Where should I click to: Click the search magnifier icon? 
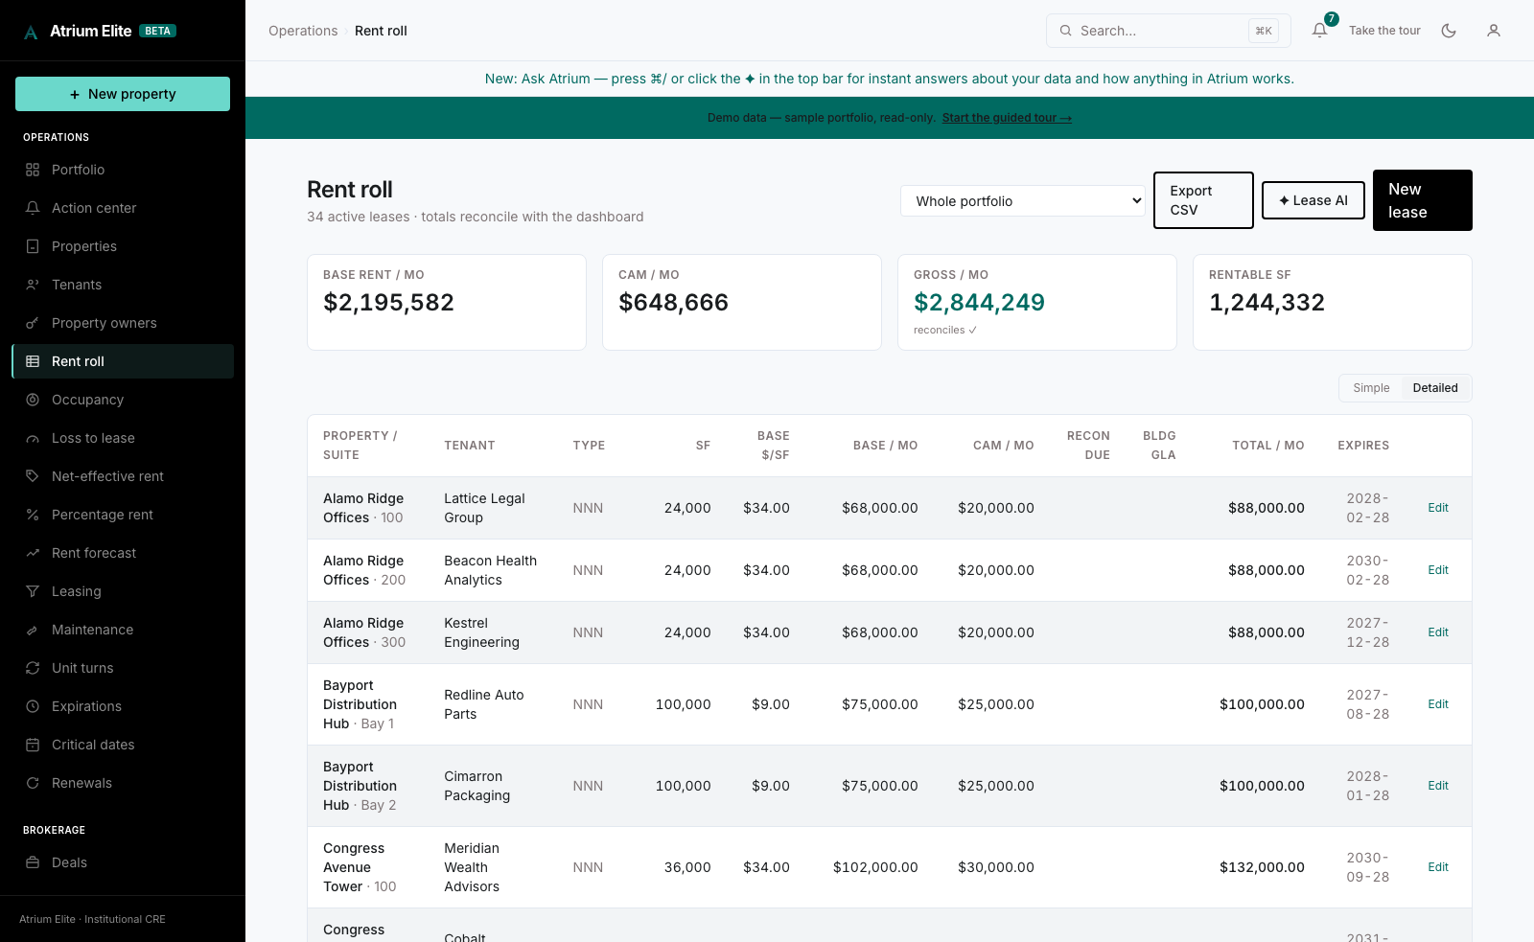pyautogui.click(x=1065, y=31)
